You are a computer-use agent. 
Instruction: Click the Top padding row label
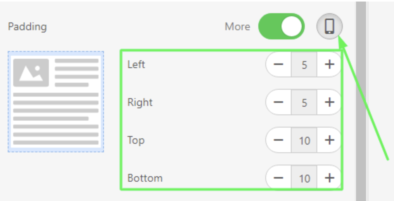click(x=136, y=141)
